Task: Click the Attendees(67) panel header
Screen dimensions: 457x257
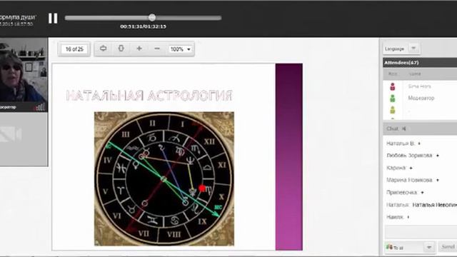Action: pos(420,63)
